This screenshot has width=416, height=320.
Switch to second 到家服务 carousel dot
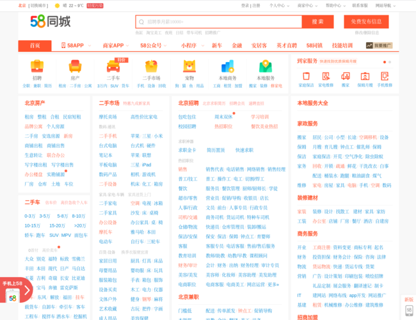tap(390, 62)
